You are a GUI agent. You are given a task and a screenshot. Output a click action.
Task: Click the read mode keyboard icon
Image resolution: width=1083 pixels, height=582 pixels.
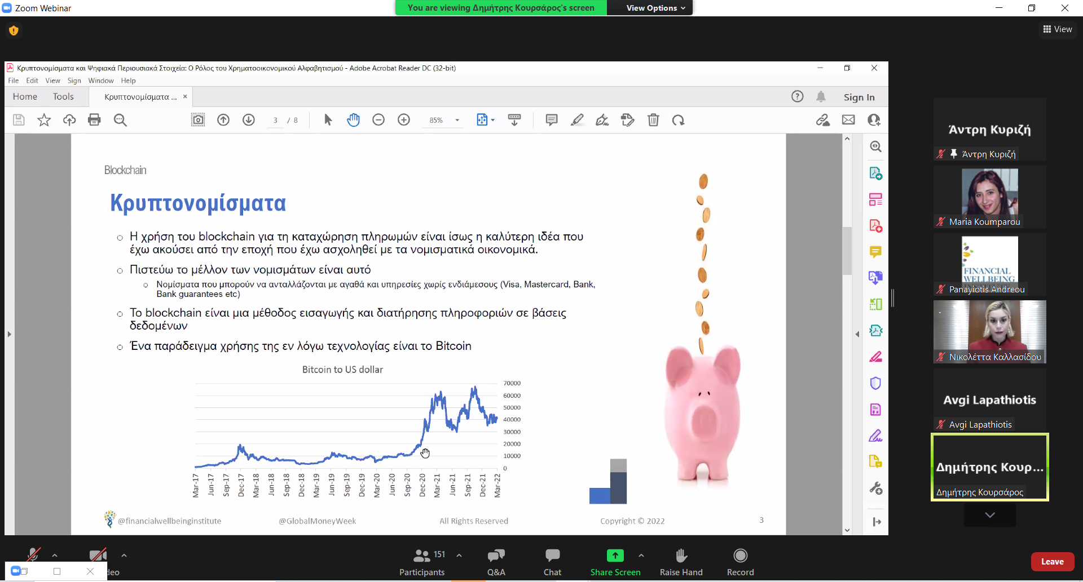click(514, 120)
